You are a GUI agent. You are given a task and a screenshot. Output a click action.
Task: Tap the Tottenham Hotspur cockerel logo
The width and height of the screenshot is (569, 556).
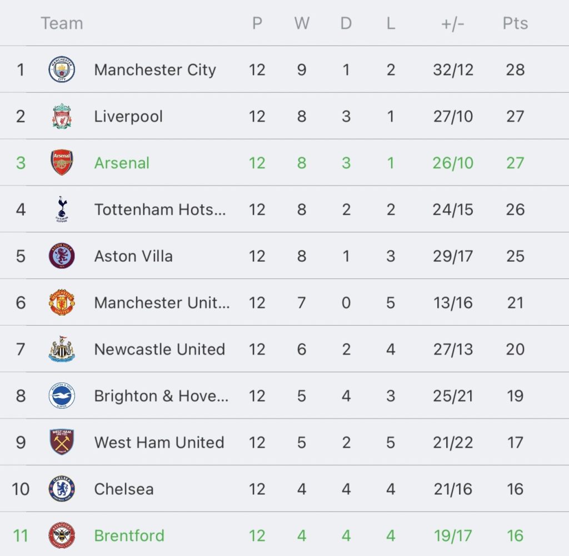tap(62, 209)
